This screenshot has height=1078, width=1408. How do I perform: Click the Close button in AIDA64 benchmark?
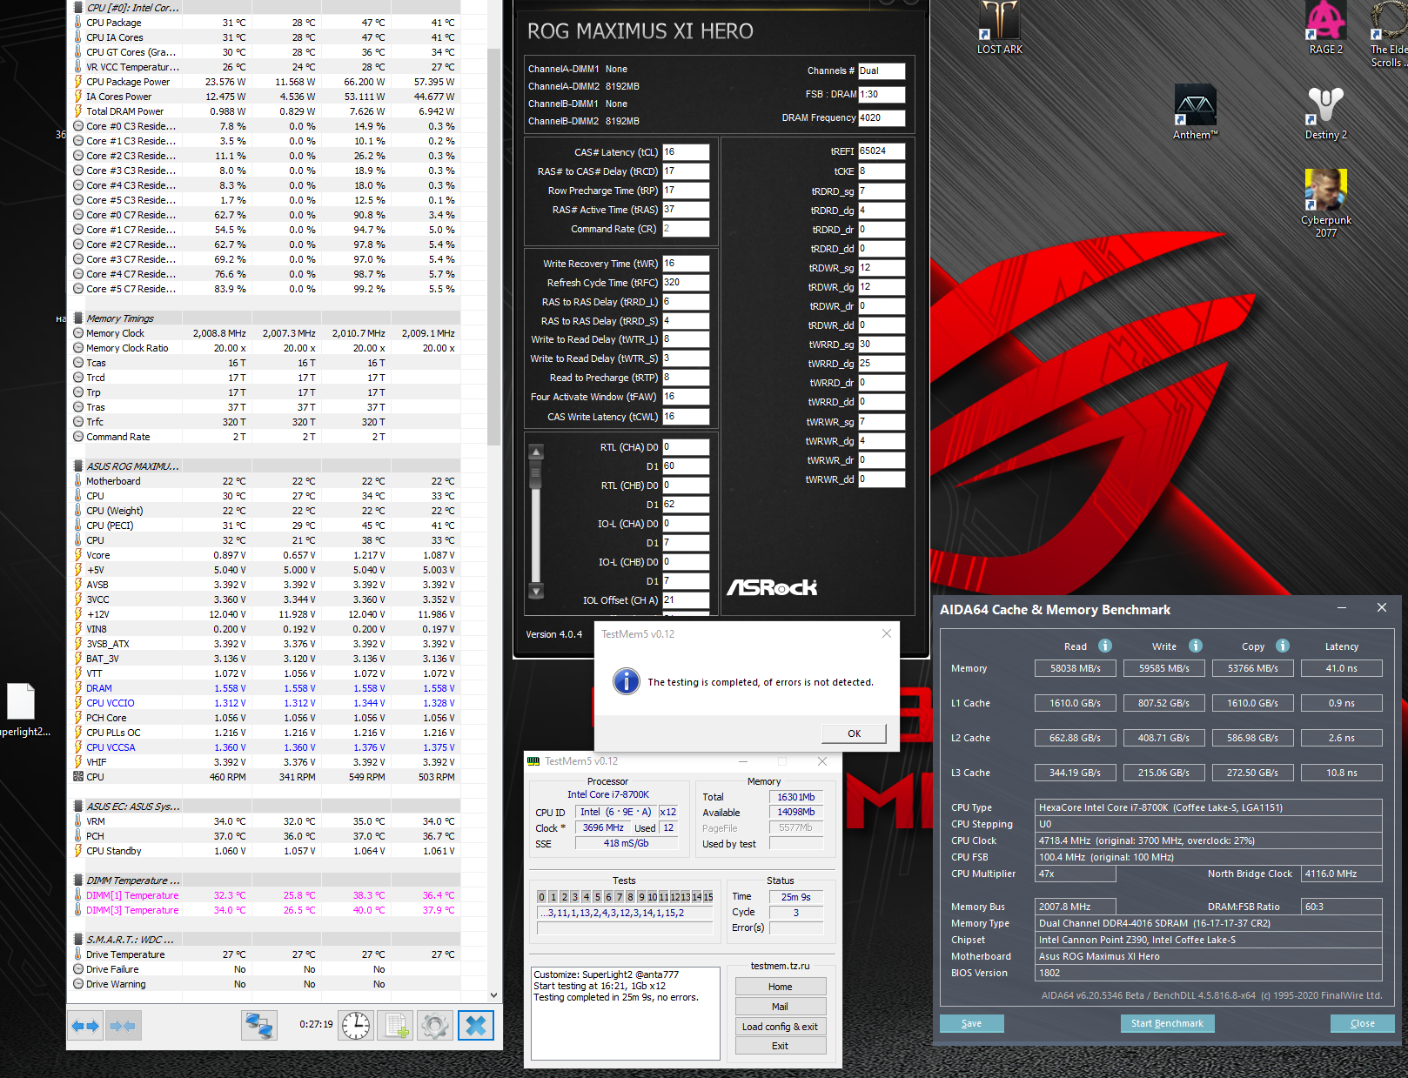(1362, 1023)
